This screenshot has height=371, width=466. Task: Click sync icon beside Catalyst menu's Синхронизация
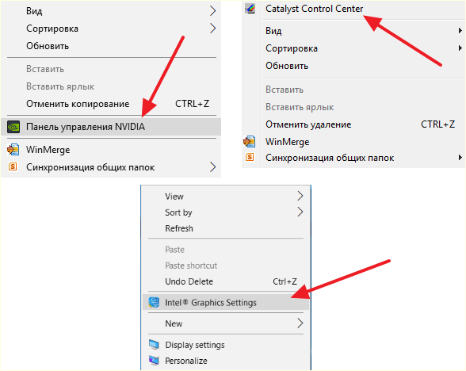(x=250, y=157)
